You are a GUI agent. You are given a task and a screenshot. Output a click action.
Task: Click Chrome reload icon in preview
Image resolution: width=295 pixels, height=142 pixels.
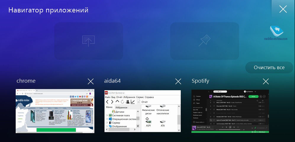coord(22,94)
